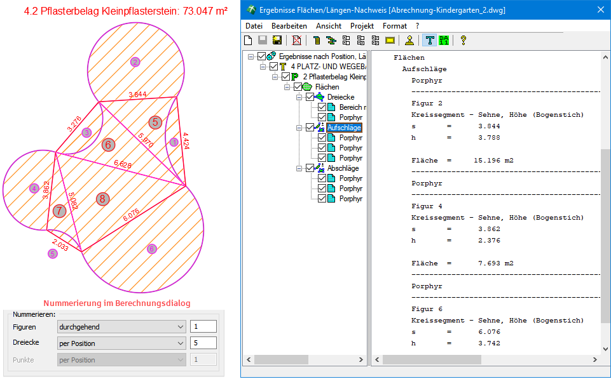
Task: Click the yellow dotted rectangle toolbar icon
Action: pos(390,41)
